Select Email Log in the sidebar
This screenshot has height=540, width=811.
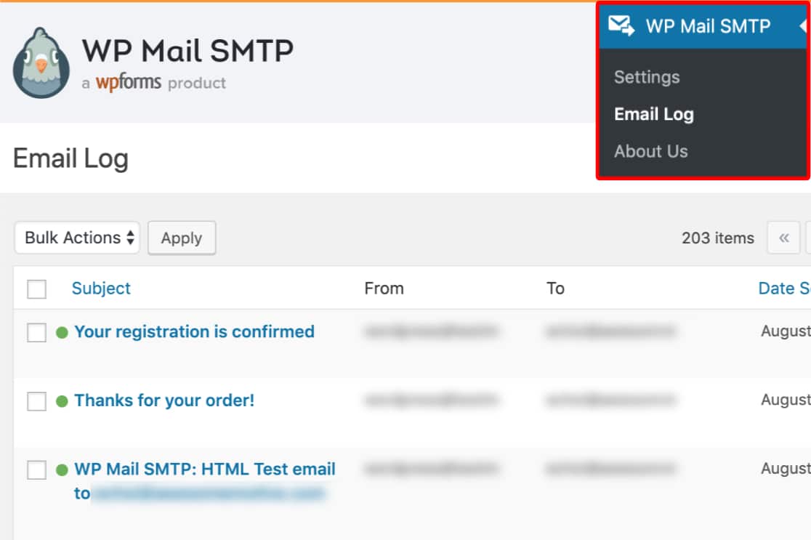pyautogui.click(x=653, y=113)
